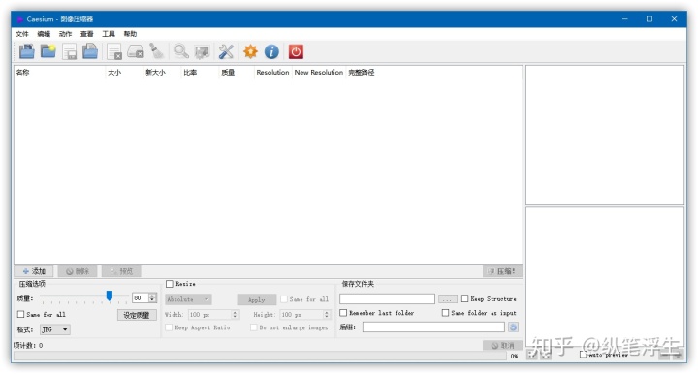698x374 pixels.
Task: Click the Height spinner arrows
Action: coord(327,314)
